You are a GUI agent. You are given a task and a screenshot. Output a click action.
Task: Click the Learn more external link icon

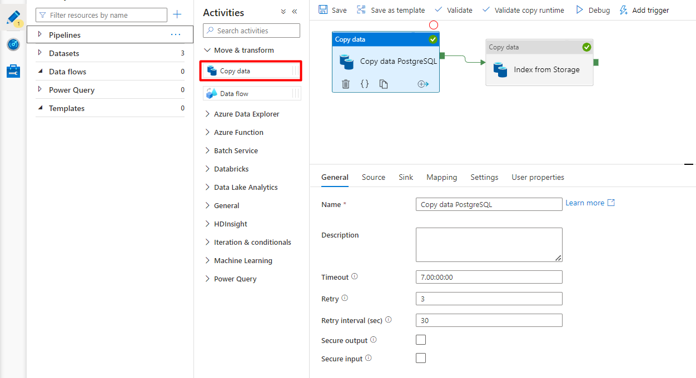coord(611,203)
